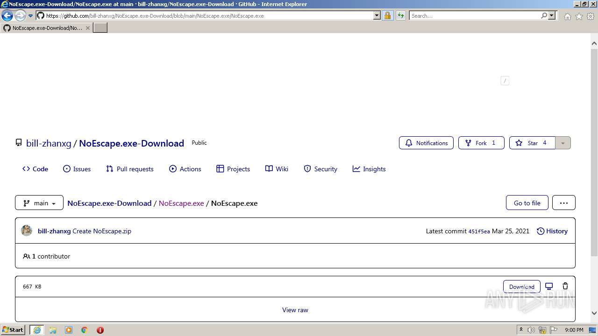Screen dimensions: 598x336
Task: Delete this file using the trash icon
Action: (565, 286)
